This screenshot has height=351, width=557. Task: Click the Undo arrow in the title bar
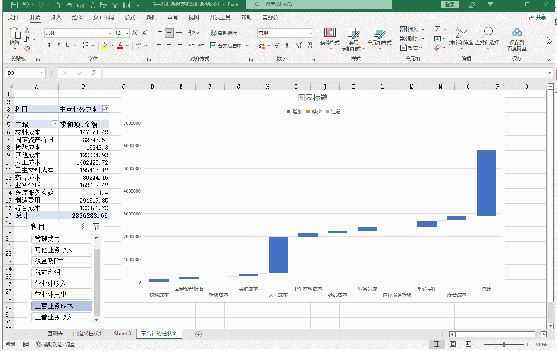(26, 5)
